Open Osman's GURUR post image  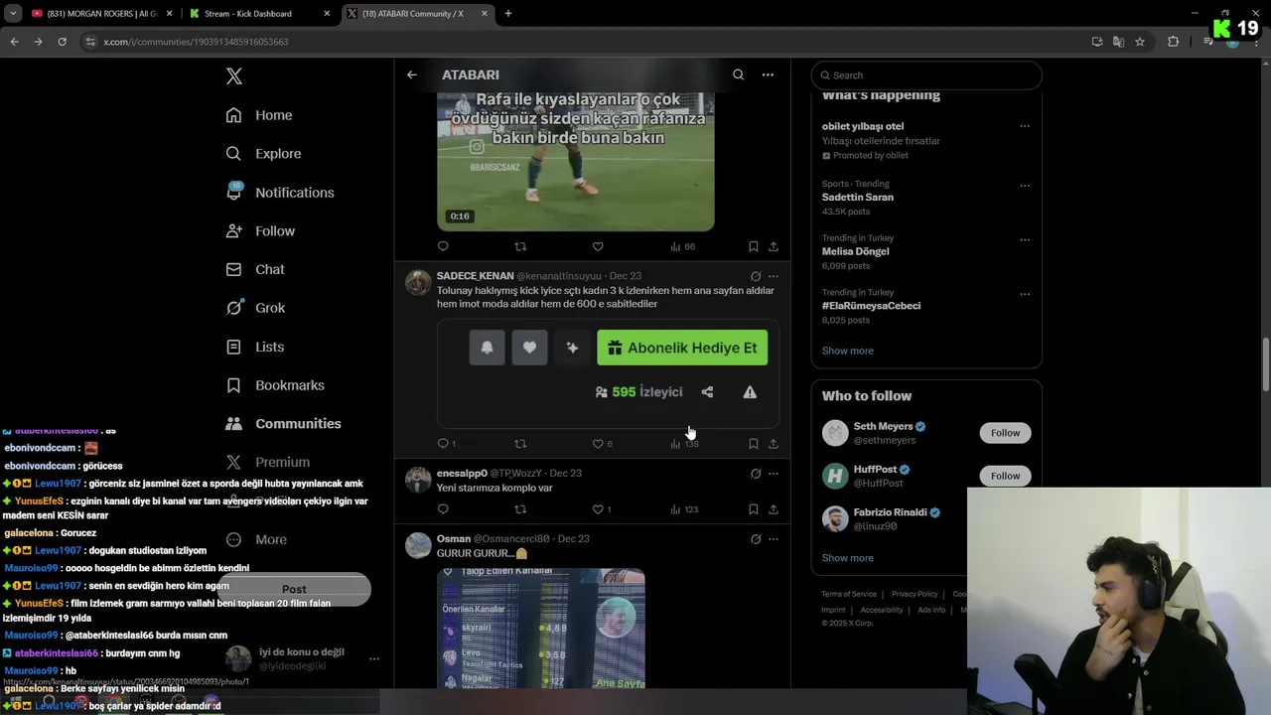(541, 629)
